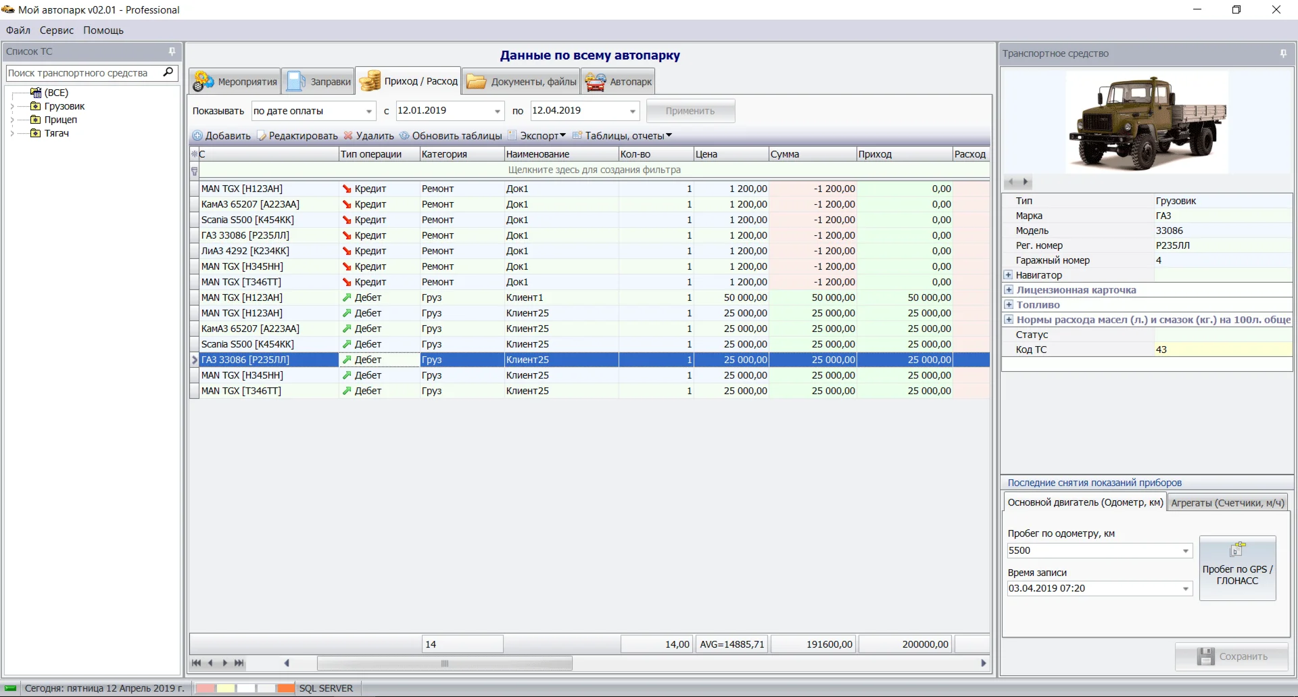This screenshot has width=1298, height=697.
Task: Click the Refresh tables icon
Action: [404, 136]
